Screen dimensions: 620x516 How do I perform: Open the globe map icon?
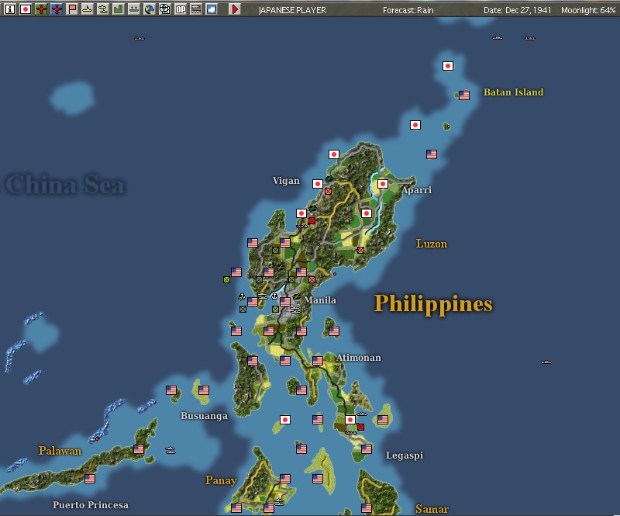point(149,9)
